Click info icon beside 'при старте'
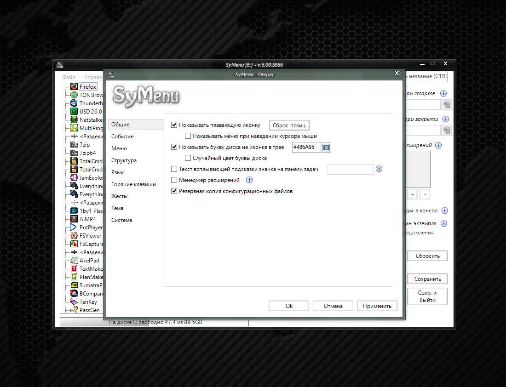 (443, 93)
